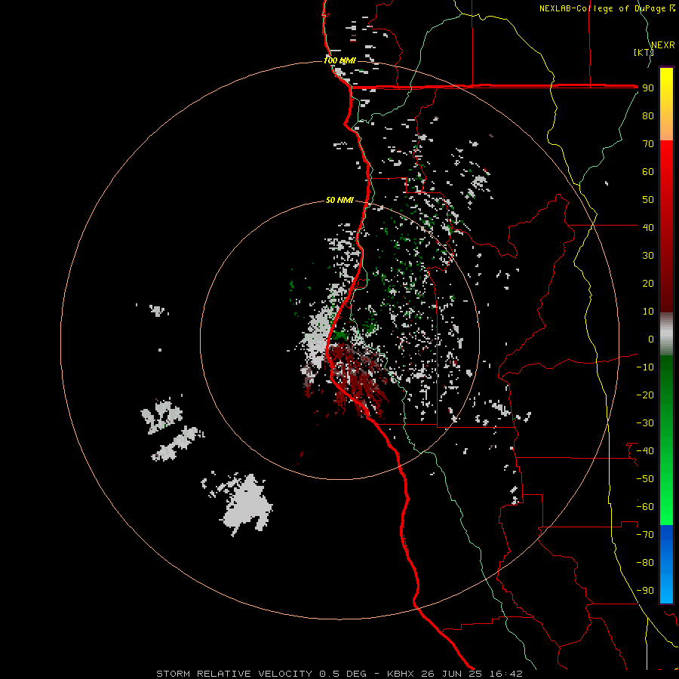Select the 50 value on velocity scale
The image size is (679, 679).
[648, 200]
